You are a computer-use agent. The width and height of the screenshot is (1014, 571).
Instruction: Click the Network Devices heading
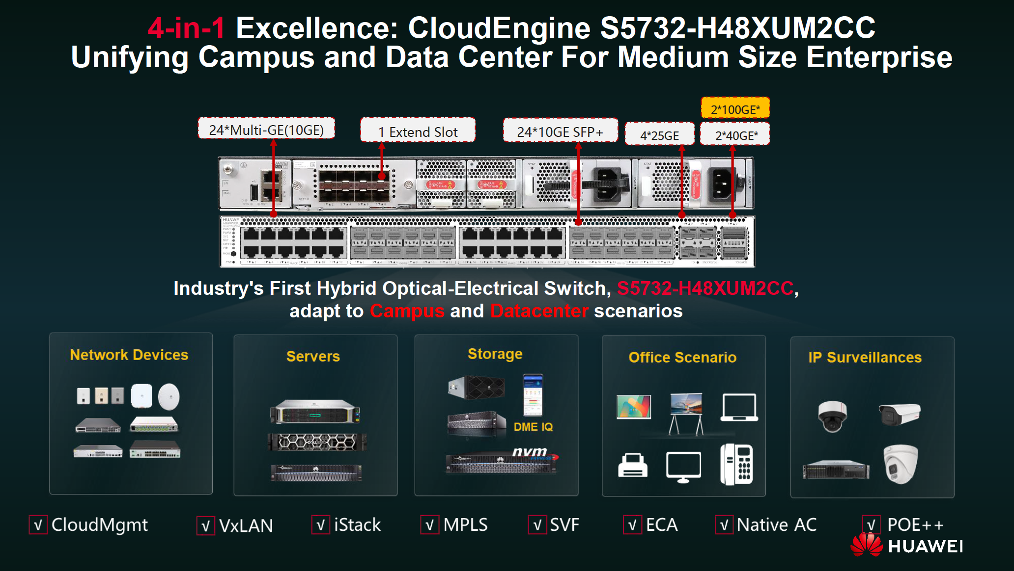coord(129,355)
